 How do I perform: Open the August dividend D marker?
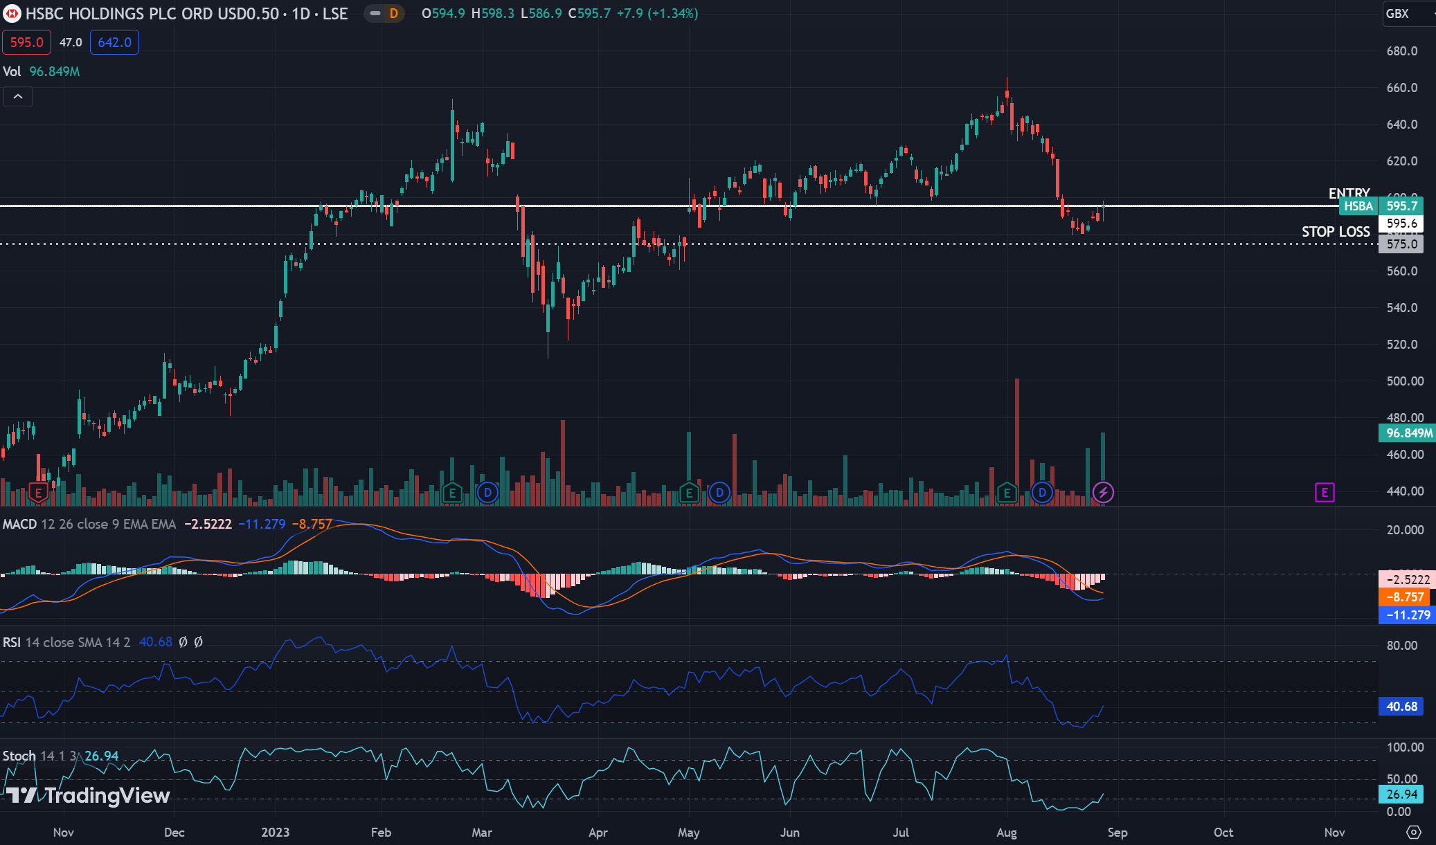[1041, 493]
